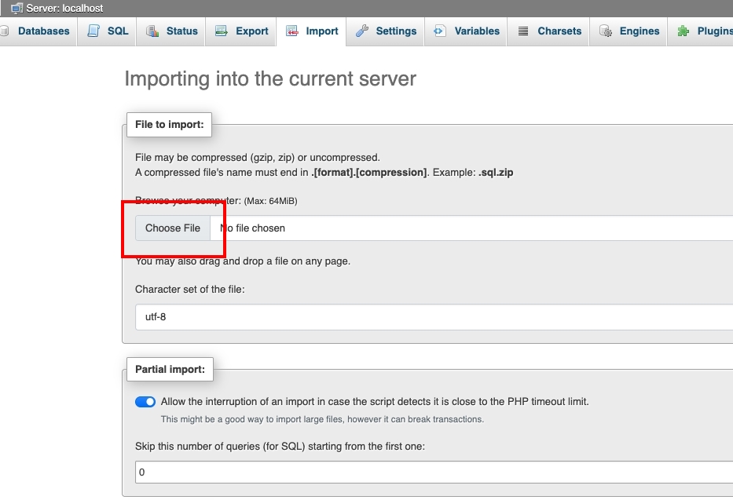Click 'You may also drag and drop' text

coord(243,261)
